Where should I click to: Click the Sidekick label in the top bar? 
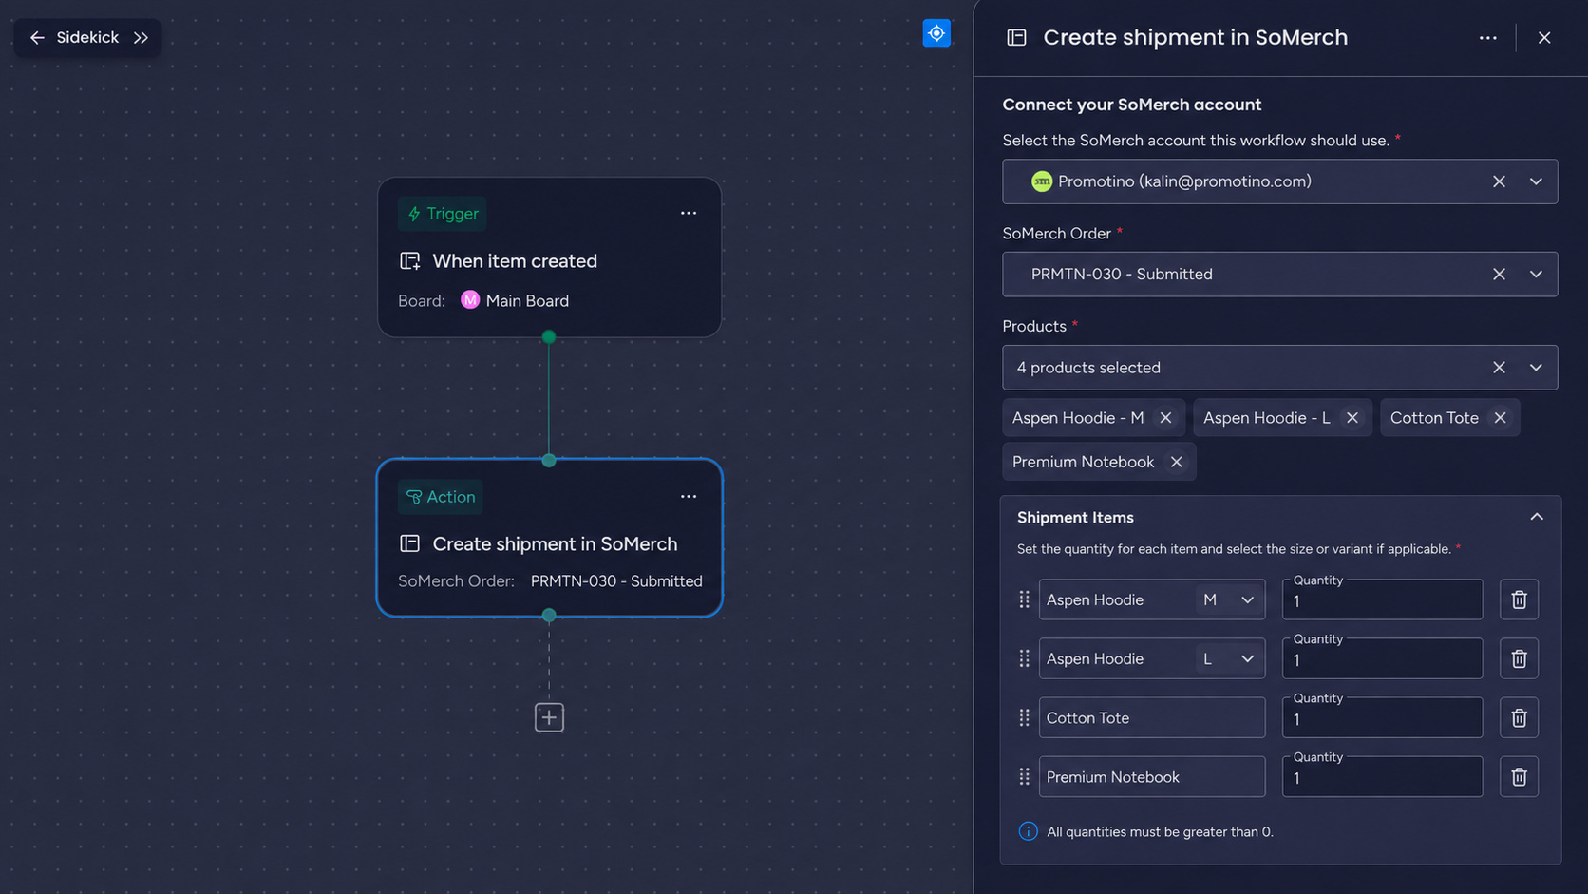pos(87,37)
